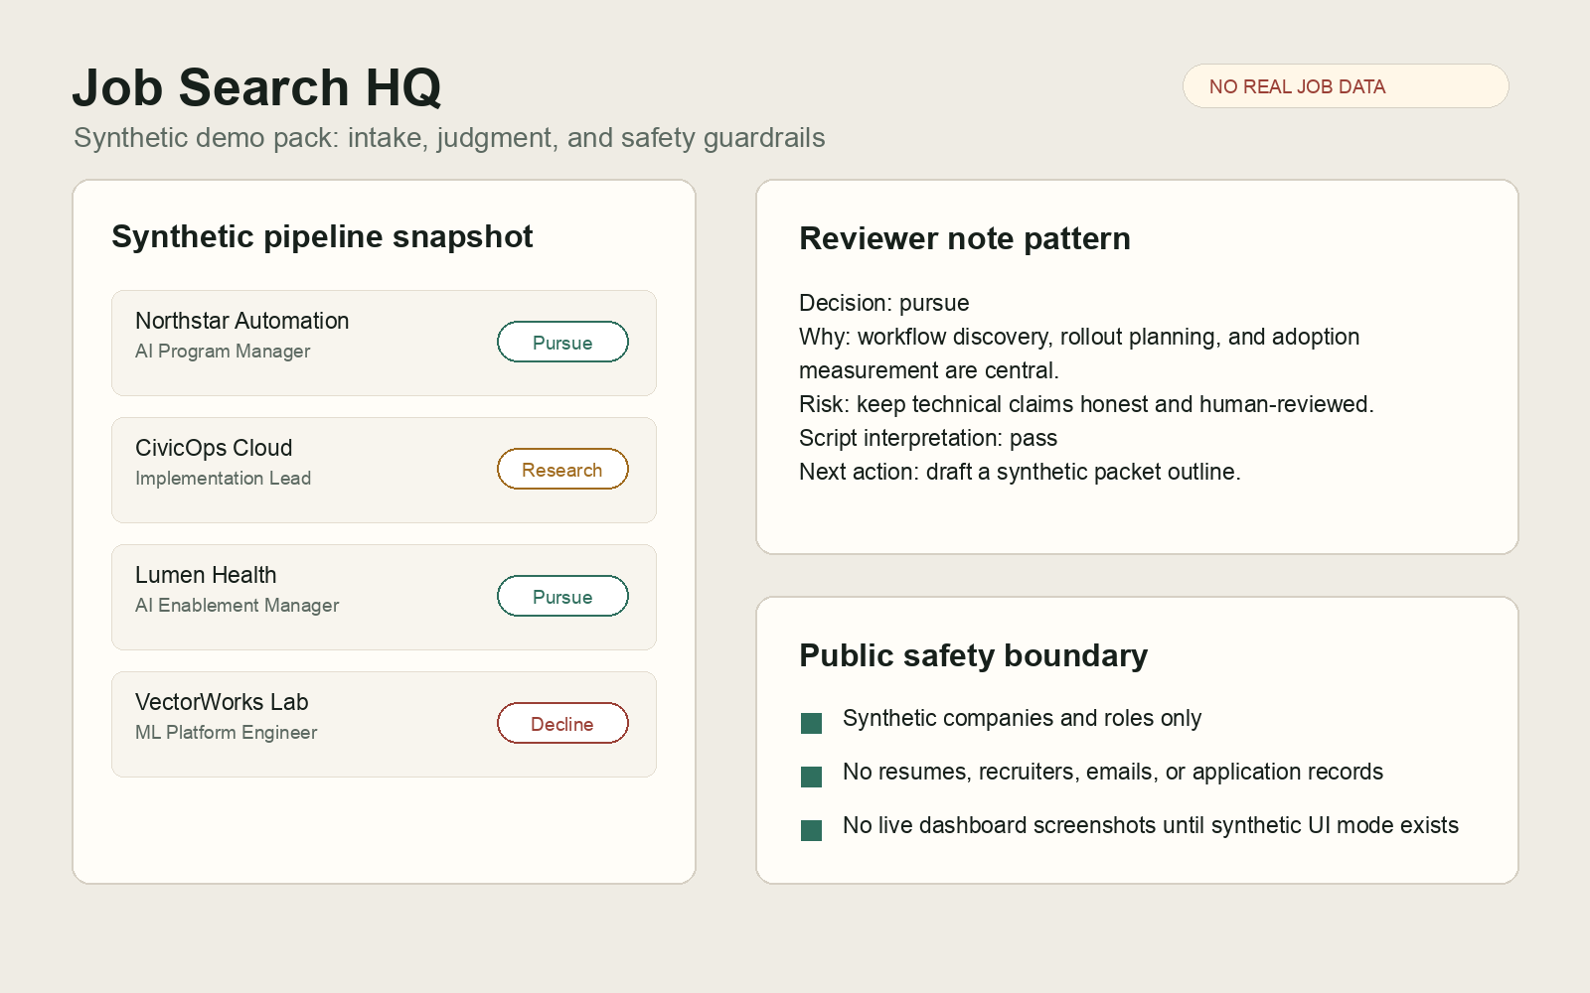Select the Lumen Health company name

point(206,575)
